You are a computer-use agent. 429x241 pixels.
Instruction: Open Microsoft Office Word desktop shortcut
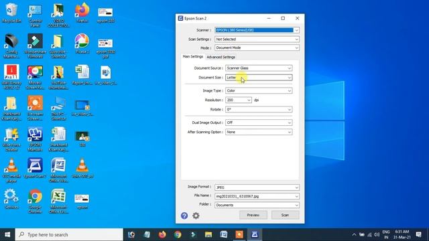pos(58,171)
